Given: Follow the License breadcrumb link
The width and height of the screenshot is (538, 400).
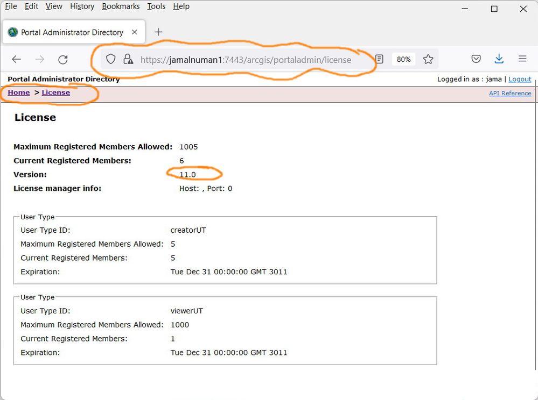Looking at the screenshot, I should pyautogui.click(x=55, y=92).
